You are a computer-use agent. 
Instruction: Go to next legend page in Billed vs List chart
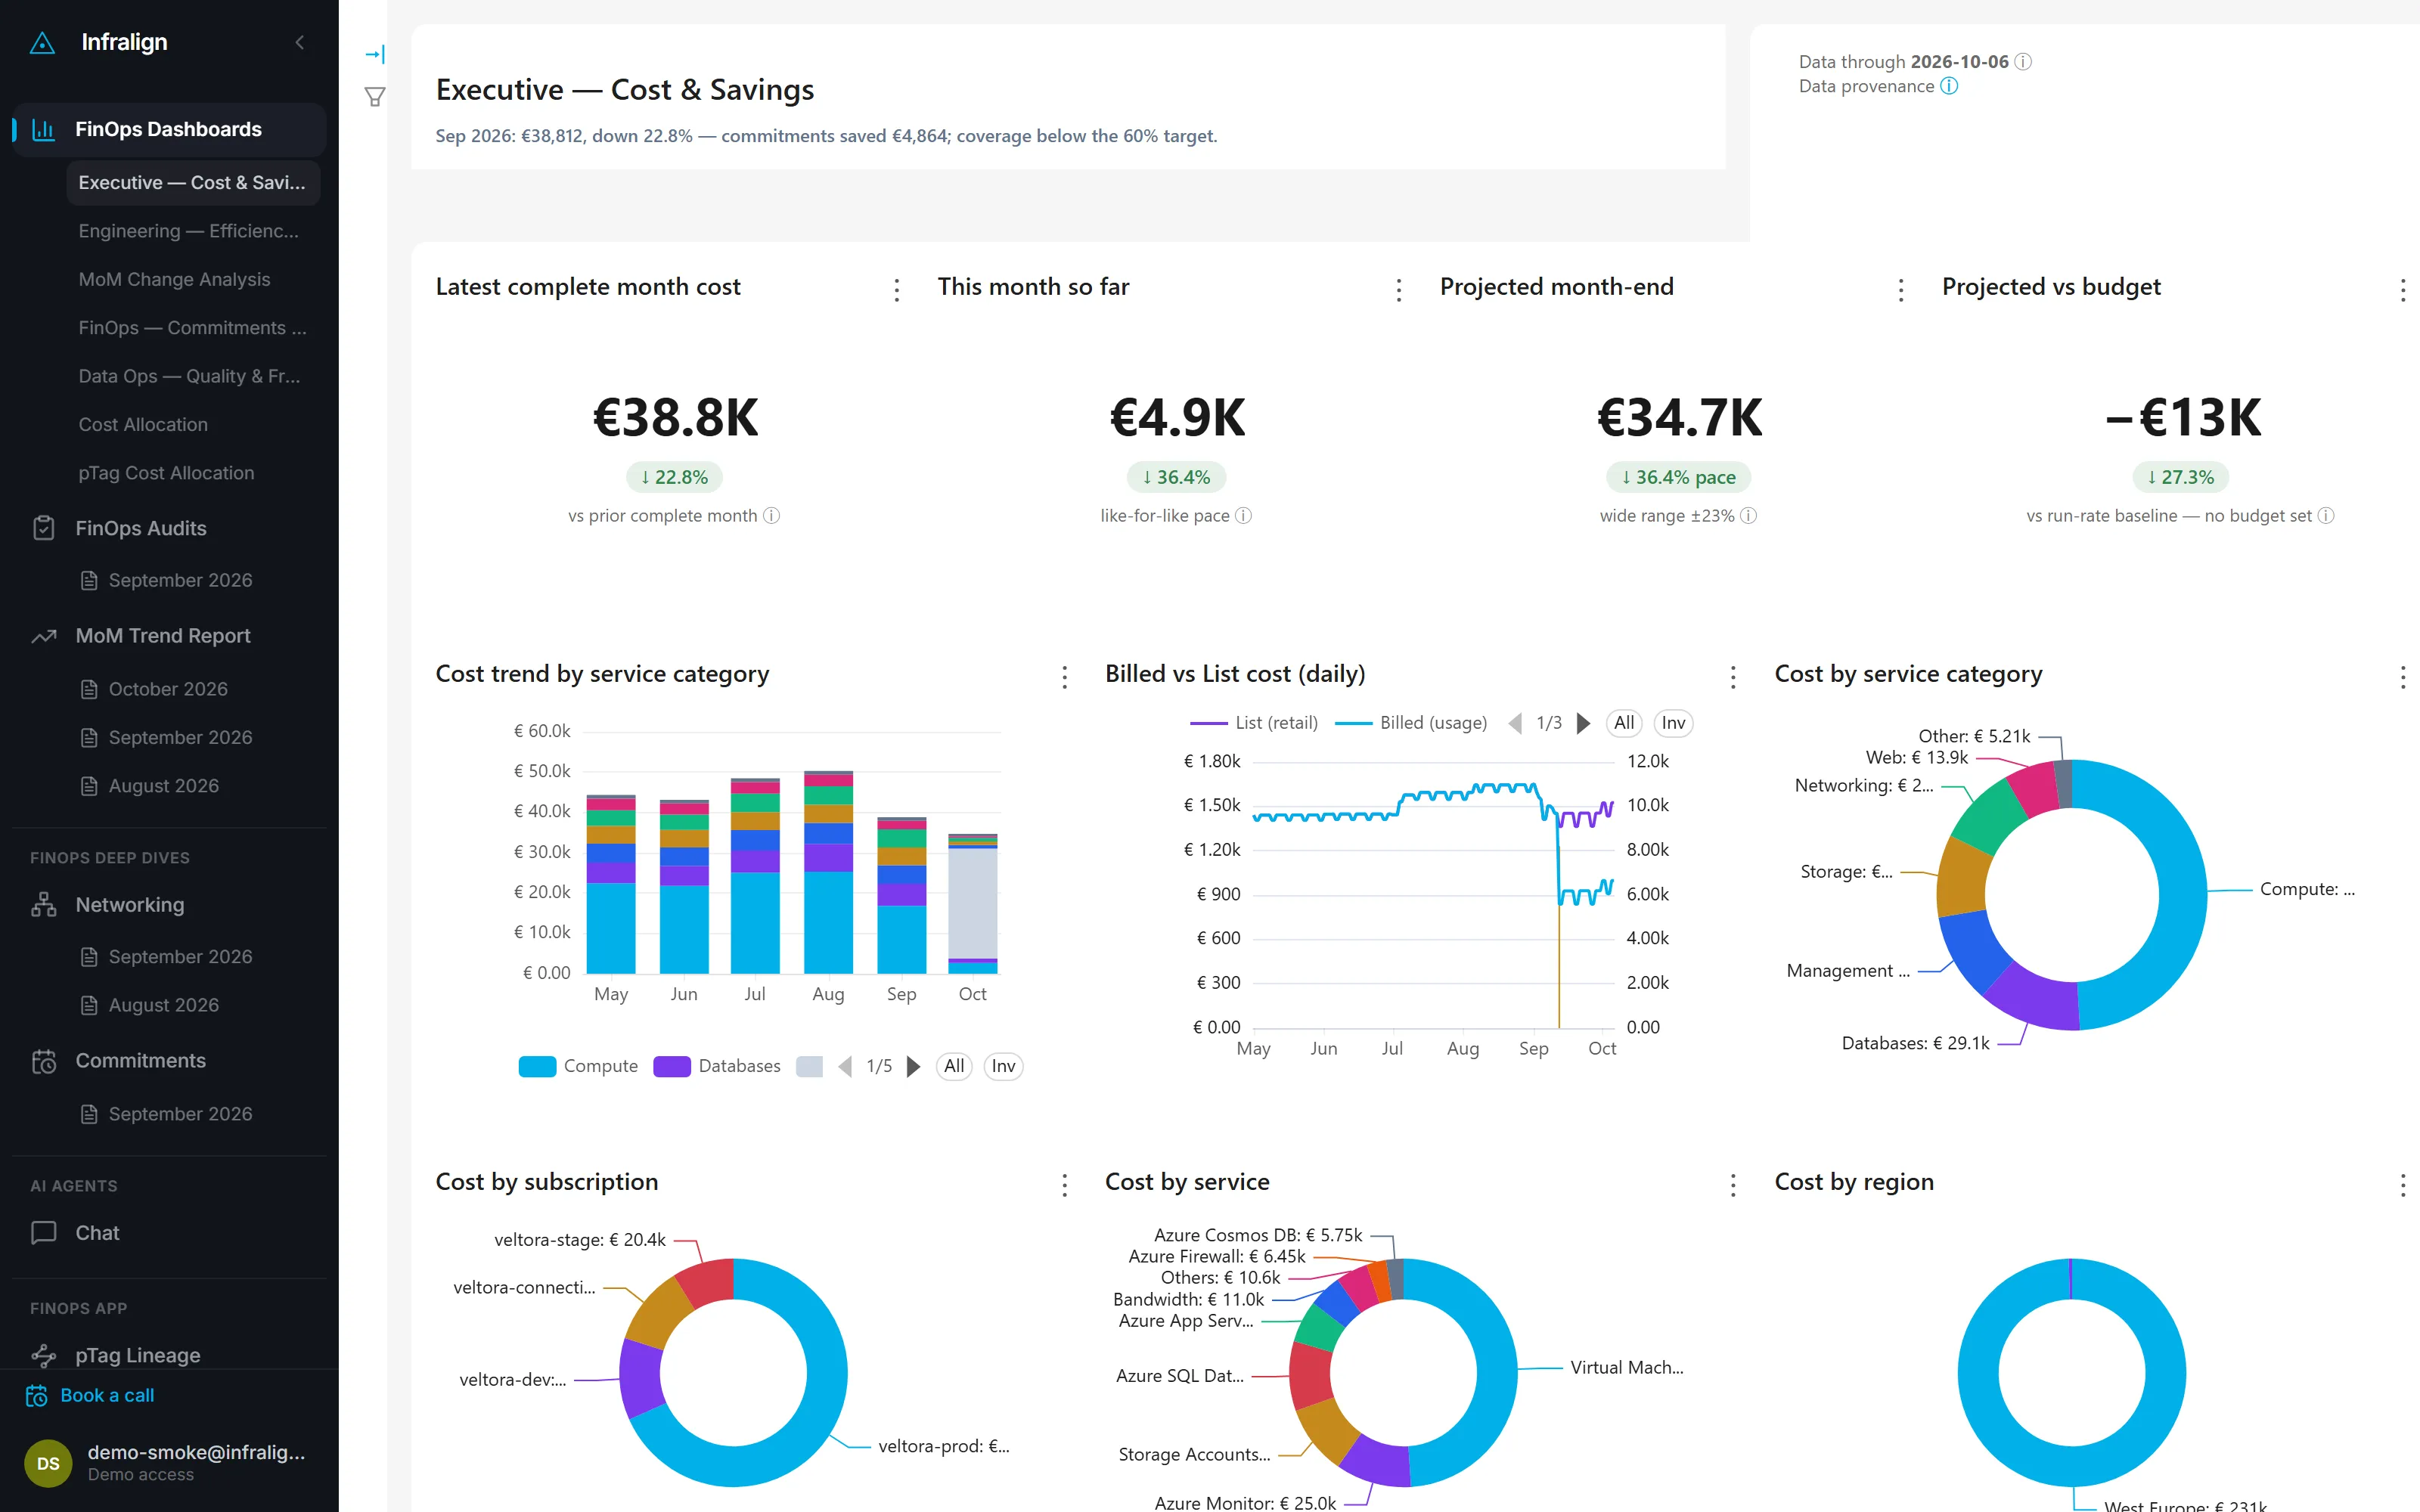[x=1583, y=723]
